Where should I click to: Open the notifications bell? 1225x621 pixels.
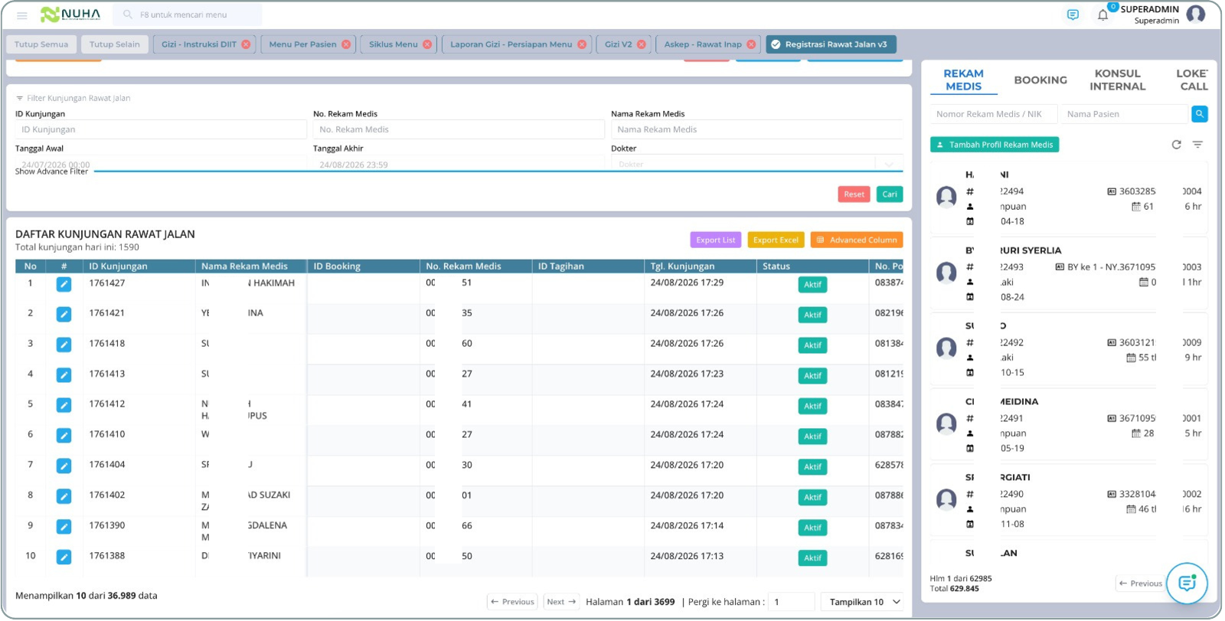(x=1102, y=15)
